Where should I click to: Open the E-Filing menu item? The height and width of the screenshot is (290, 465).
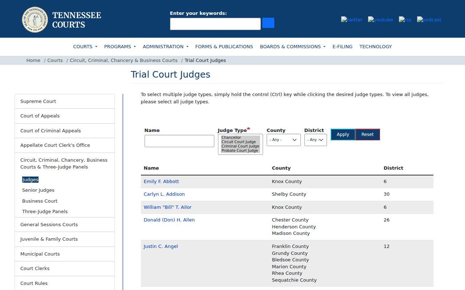[343, 46]
